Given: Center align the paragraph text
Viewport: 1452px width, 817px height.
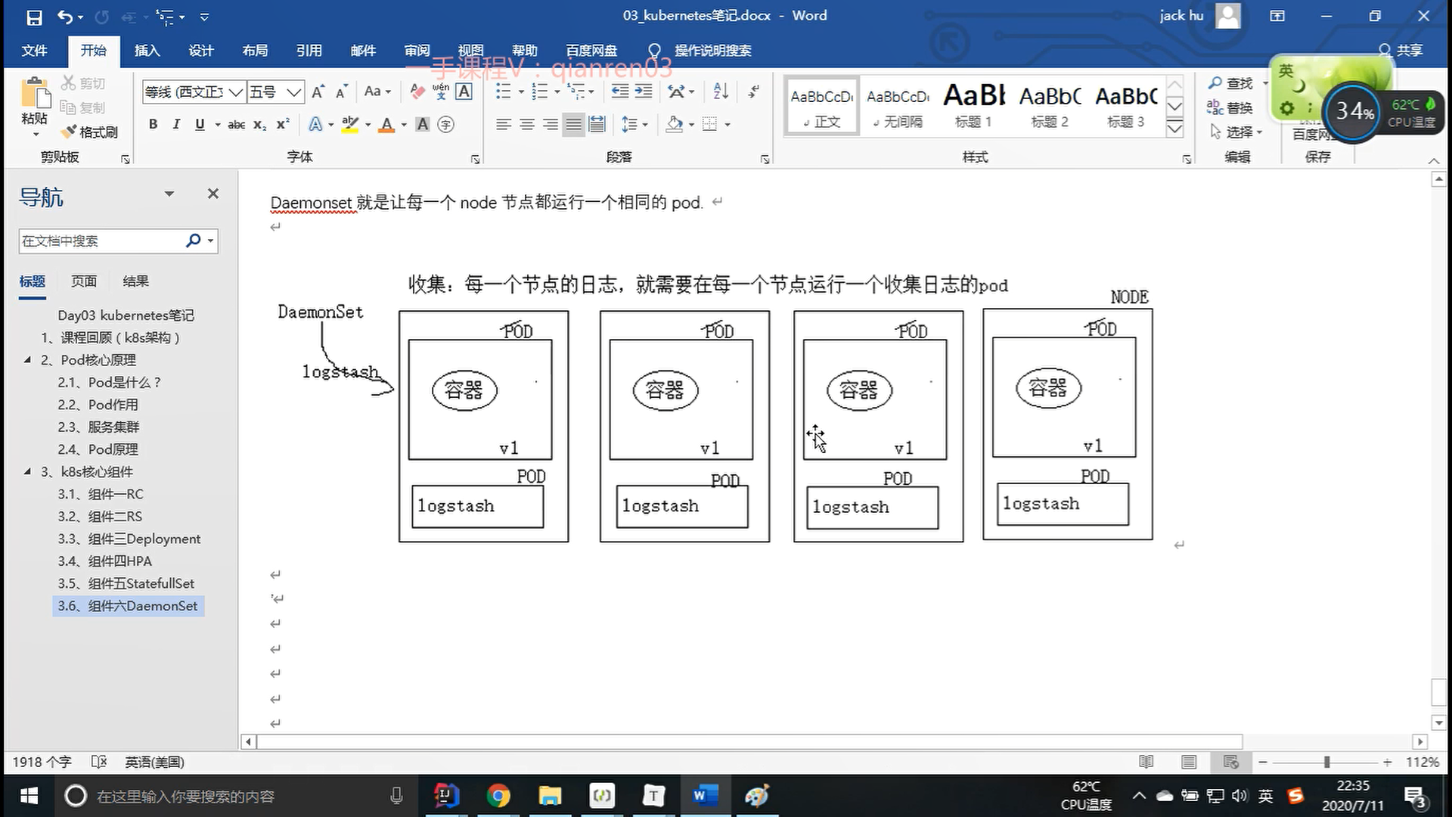Looking at the screenshot, I should coord(527,124).
